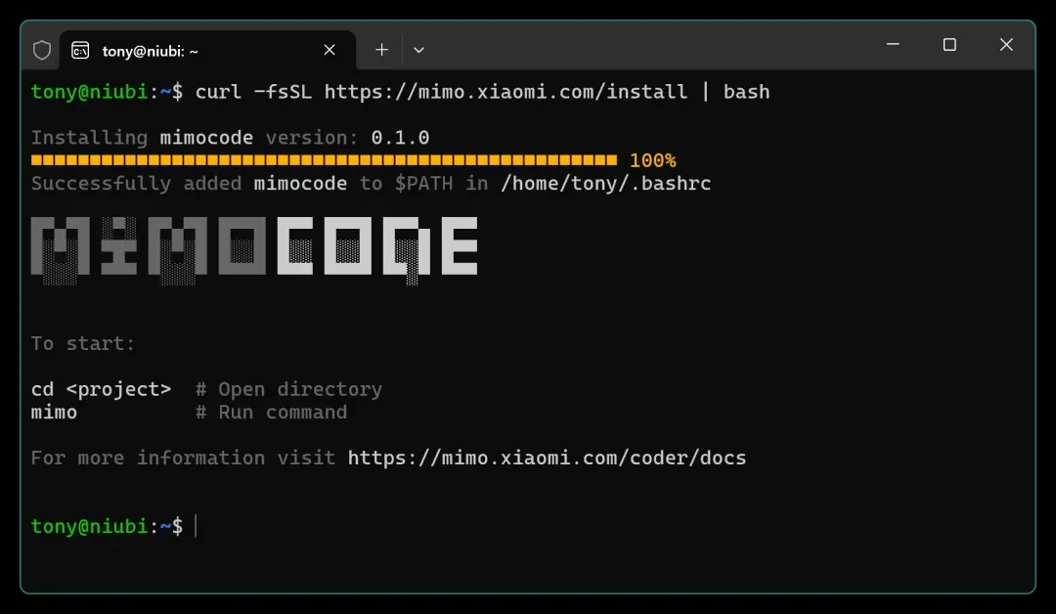Click the version number 0.1.0

coord(400,137)
